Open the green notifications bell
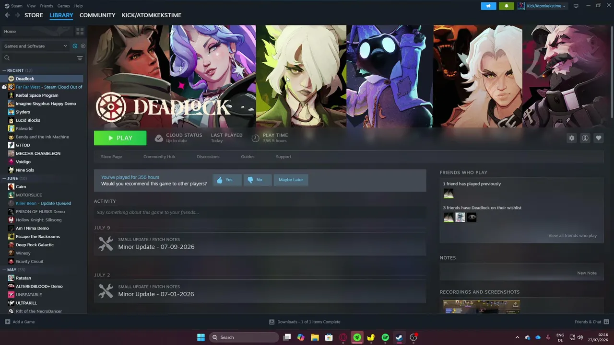Viewport: 614px width, 345px height. coord(506,6)
